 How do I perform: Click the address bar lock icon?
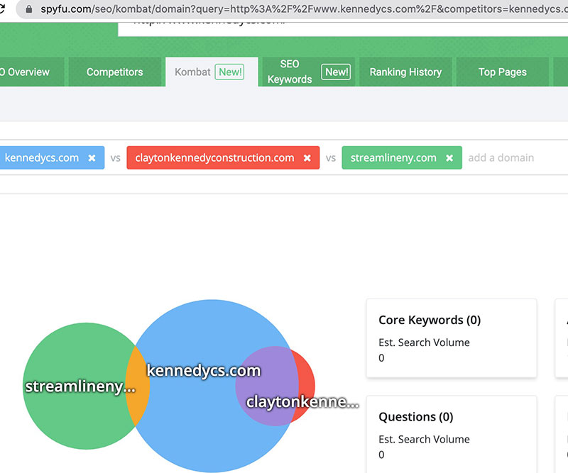pos(29,9)
